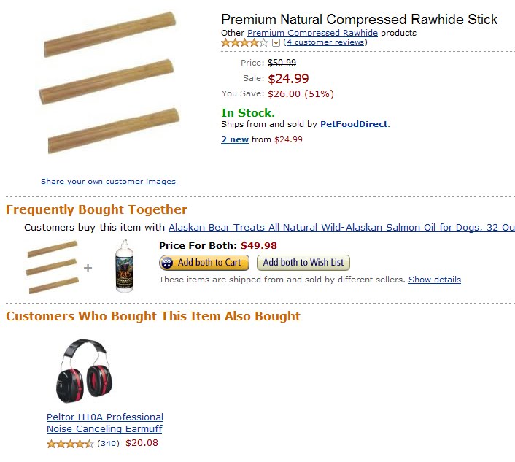Click the Premium Natural Compressed Rawhide Stick title
Viewport: 515px width, 462px height.
click(x=359, y=20)
